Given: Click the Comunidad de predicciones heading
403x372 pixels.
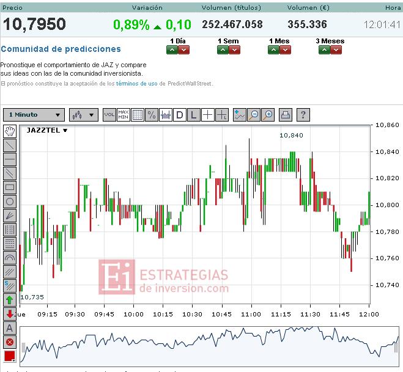Looking at the screenshot, I should pyautogui.click(x=61, y=49).
